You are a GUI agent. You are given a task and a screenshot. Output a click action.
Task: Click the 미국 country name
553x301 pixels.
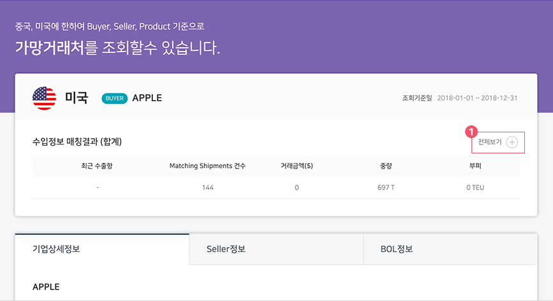76,97
